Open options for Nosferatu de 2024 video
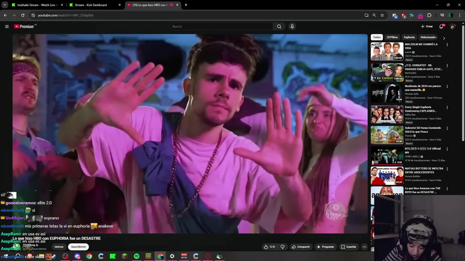465x261 pixels. [x=447, y=87]
